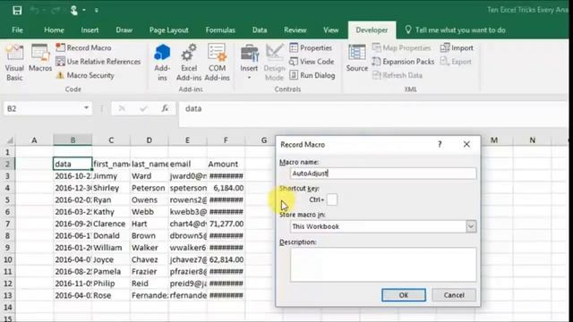Screen dimensions: 573x322
Task: Toggle Design Mode
Action: tap(274, 62)
